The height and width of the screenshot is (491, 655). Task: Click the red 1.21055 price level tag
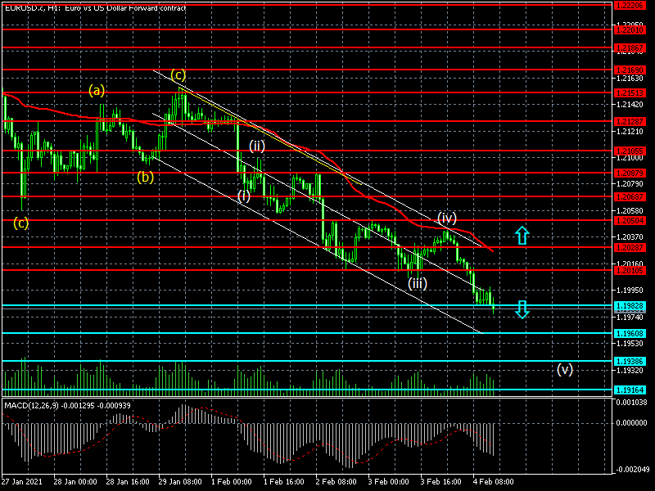(630, 151)
